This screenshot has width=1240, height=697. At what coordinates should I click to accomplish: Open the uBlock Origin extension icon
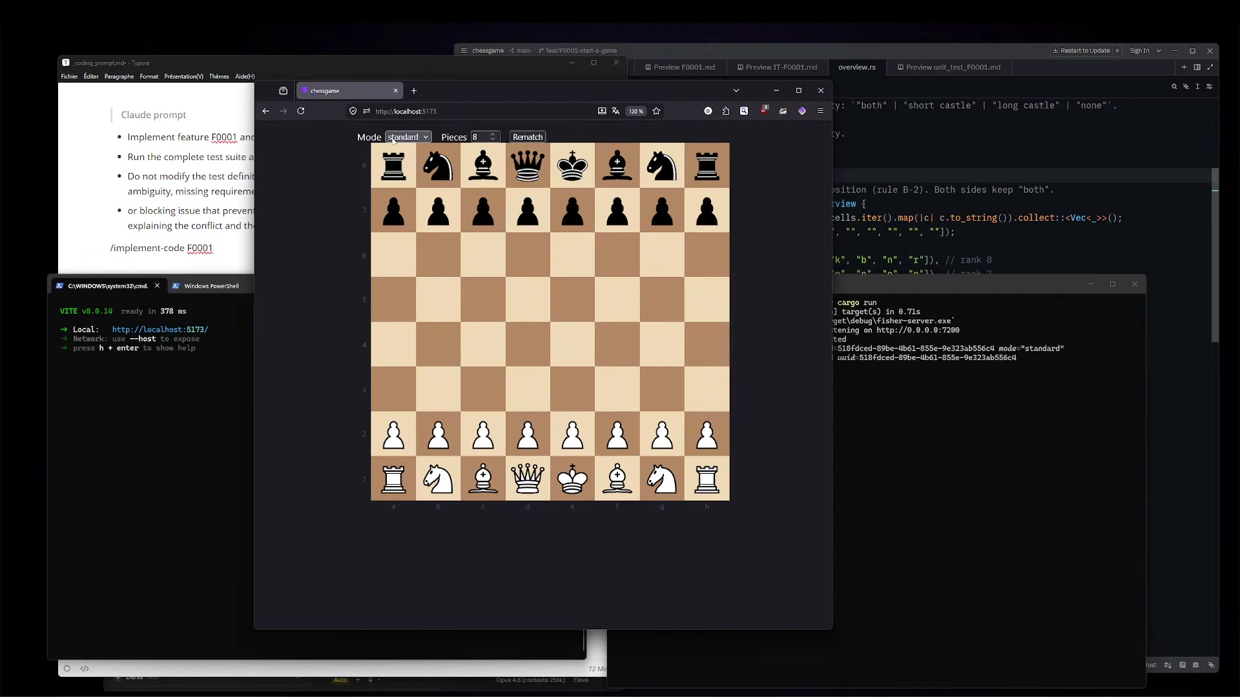point(764,110)
